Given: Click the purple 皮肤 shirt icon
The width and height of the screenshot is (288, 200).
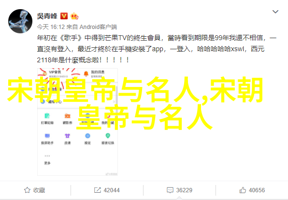Looking at the screenshot, I should click(67, 136).
